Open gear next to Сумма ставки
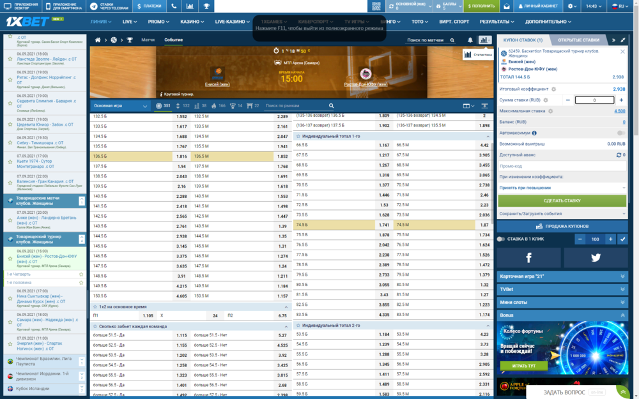The image size is (639, 399). coord(546,100)
